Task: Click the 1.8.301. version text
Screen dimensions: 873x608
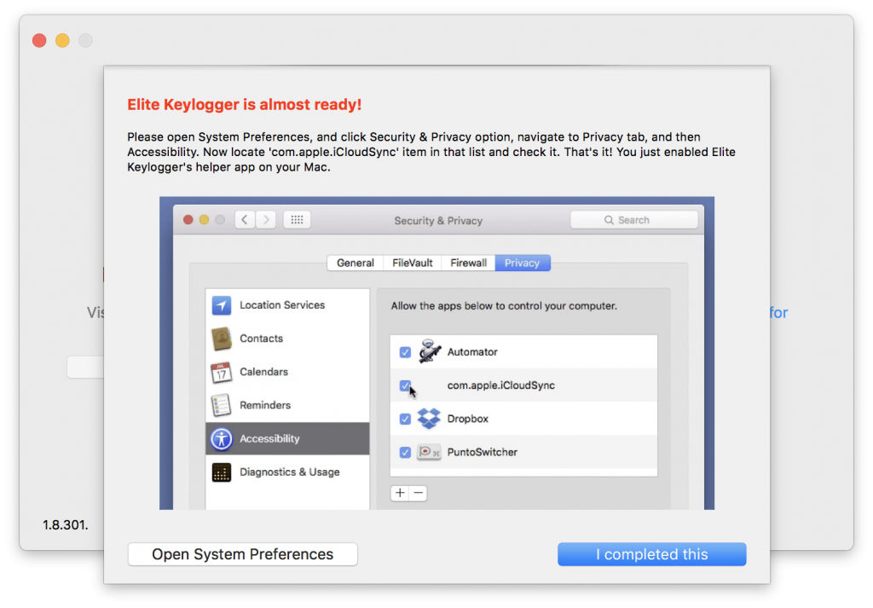Action: (65, 525)
